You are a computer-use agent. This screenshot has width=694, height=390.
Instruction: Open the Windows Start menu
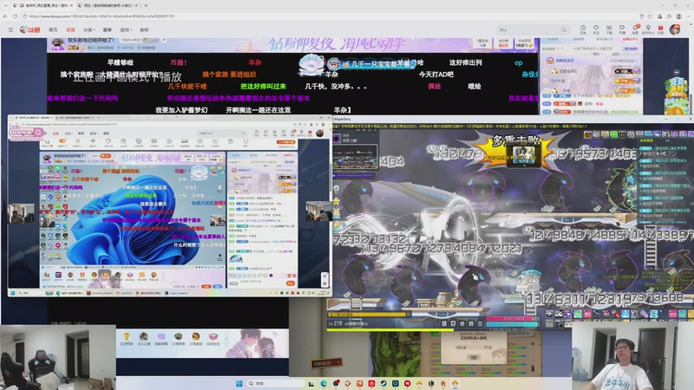pos(239,383)
